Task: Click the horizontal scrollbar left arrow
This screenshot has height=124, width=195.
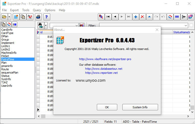Action: coord(39,116)
